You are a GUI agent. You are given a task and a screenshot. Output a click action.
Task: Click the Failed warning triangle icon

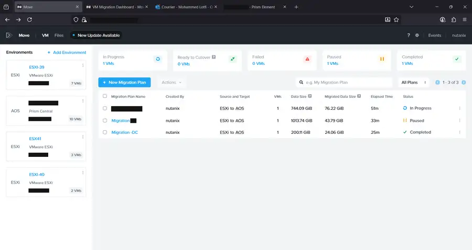(x=307, y=59)
